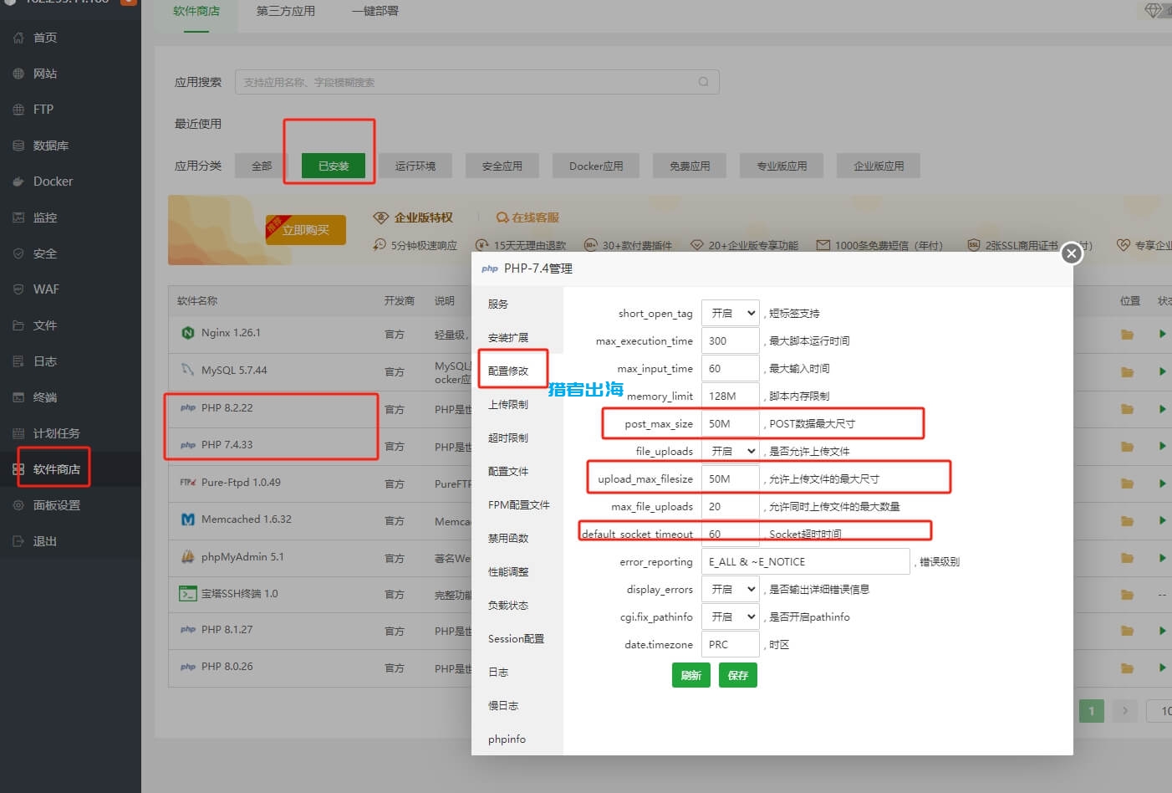This screenshot has width=1172, height=793.
Task: Go to 数据库 in sidebar
Action: [50, 146]
